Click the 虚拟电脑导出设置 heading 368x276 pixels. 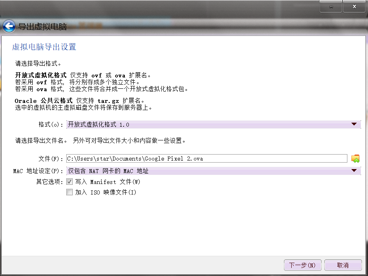(44, 47)
